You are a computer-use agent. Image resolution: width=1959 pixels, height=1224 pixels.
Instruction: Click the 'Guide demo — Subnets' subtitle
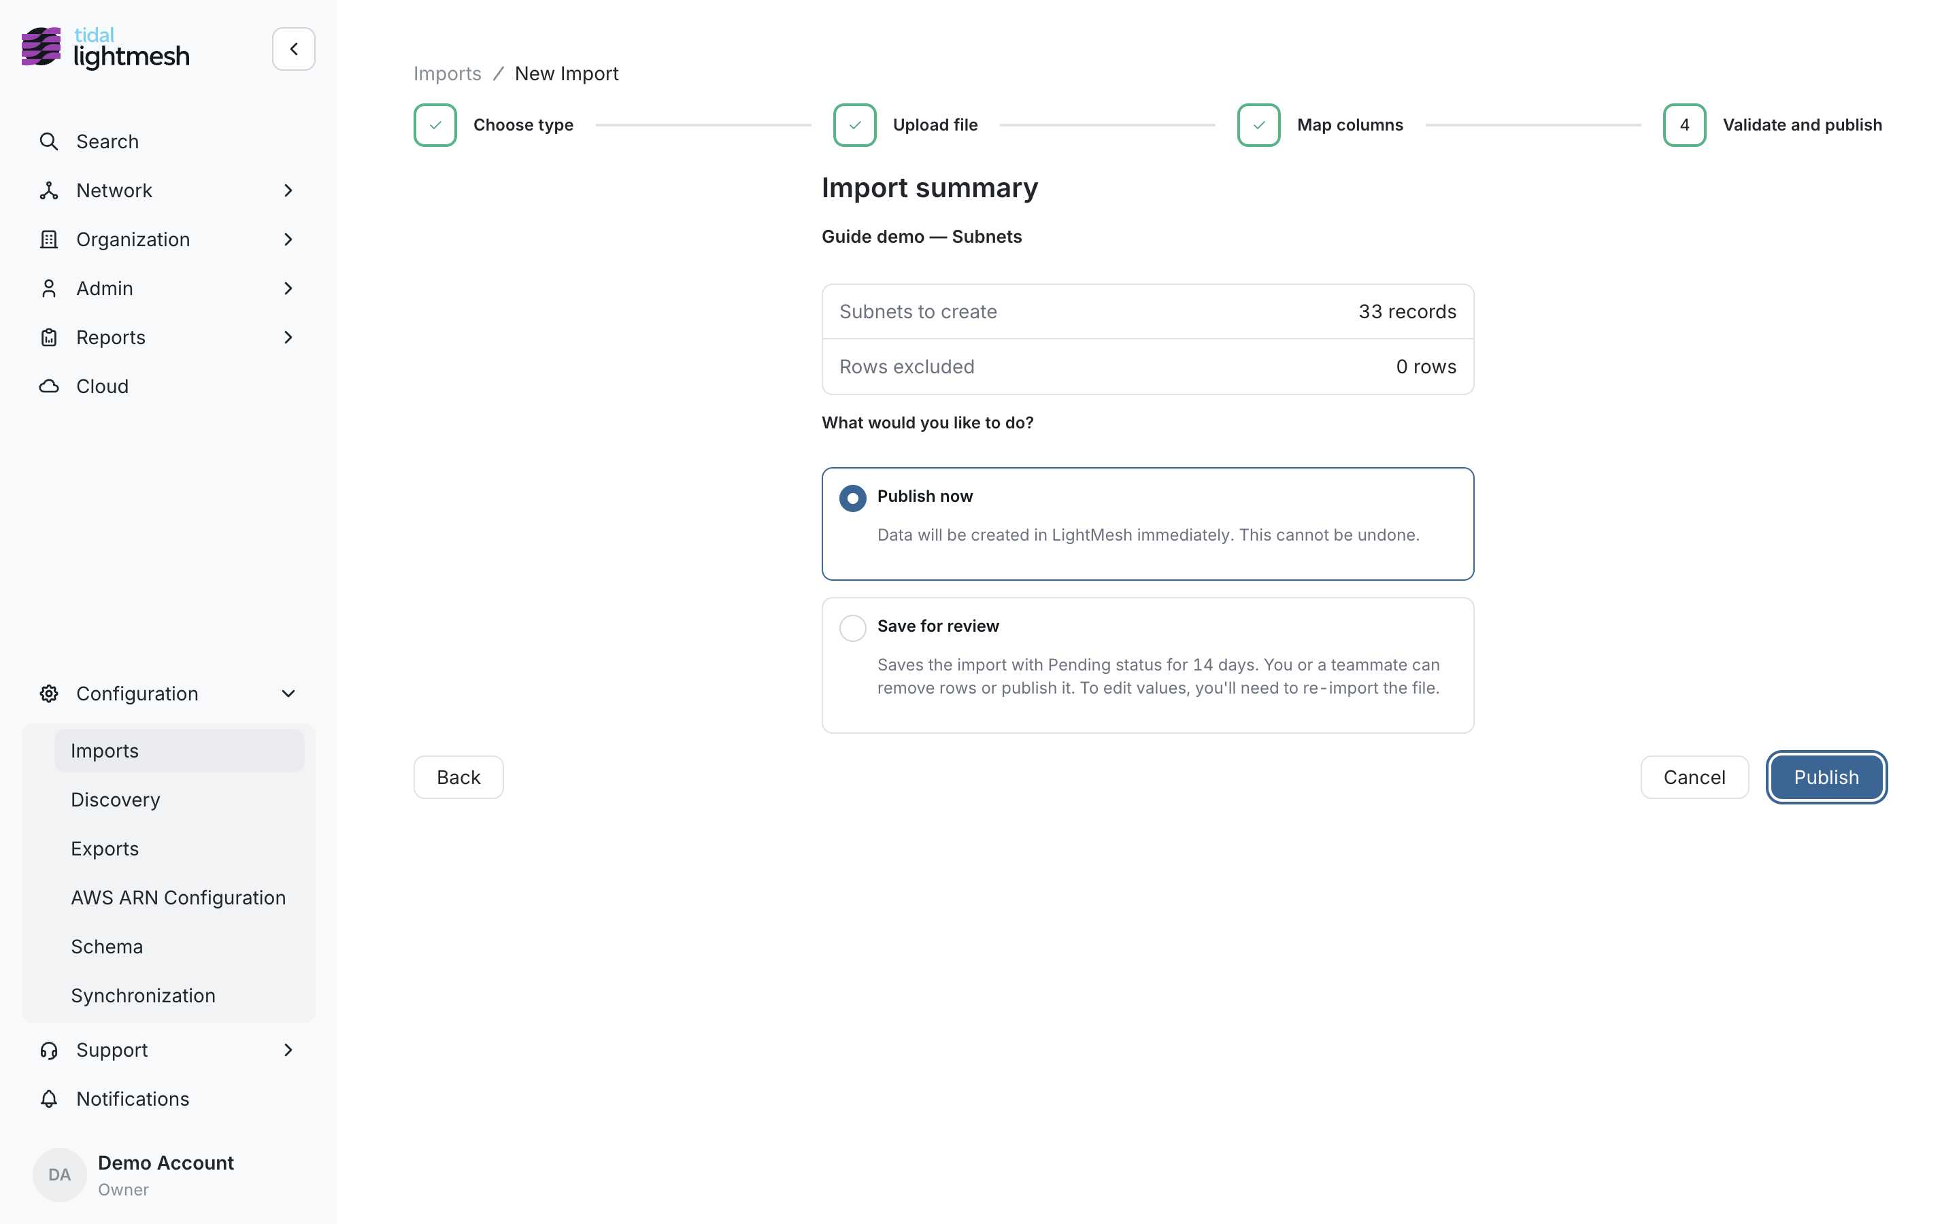[921, 237]
